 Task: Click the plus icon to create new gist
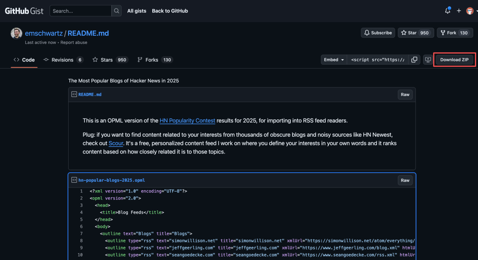pyautogui.click(x=459, y=11)
